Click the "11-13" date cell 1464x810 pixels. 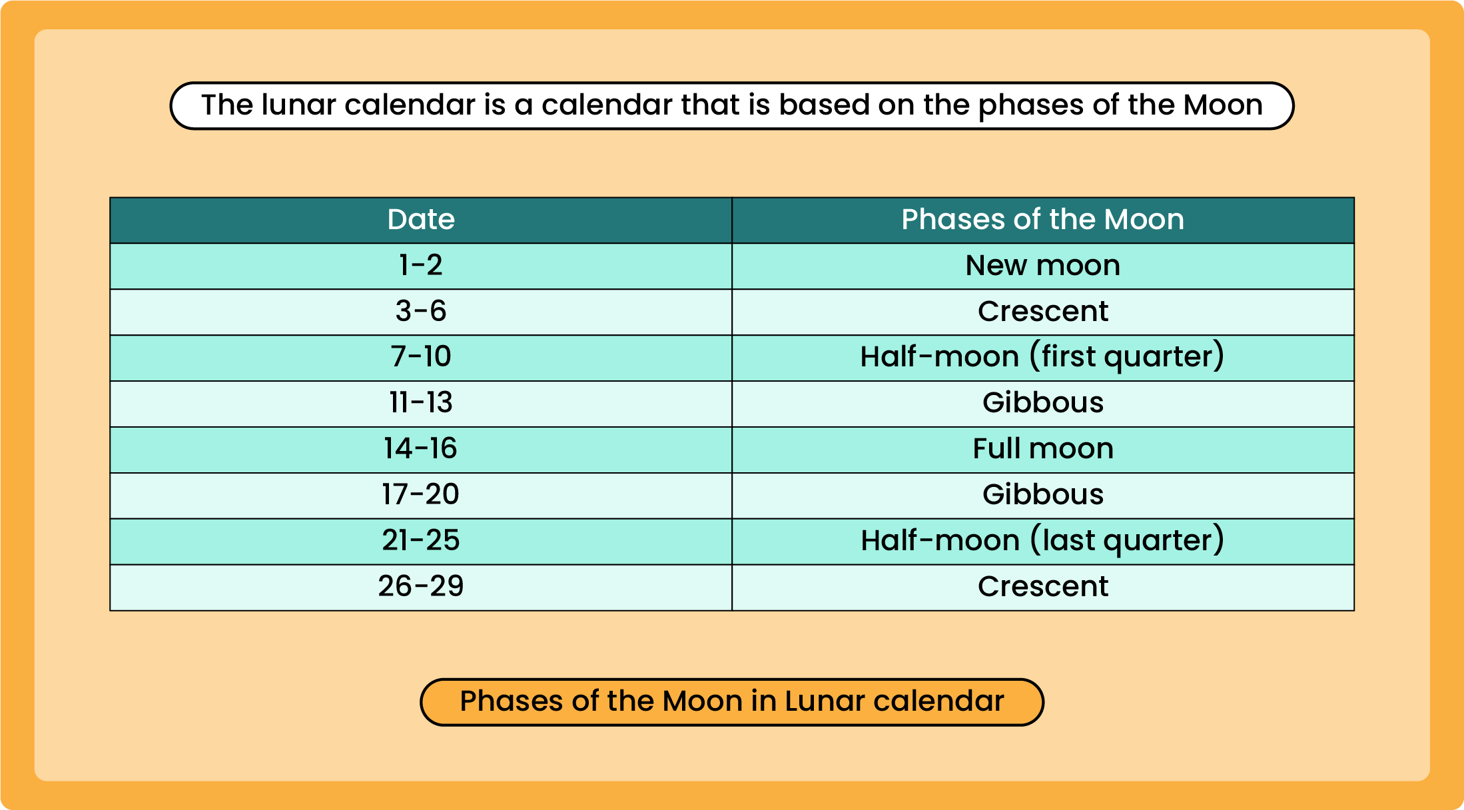421,404
